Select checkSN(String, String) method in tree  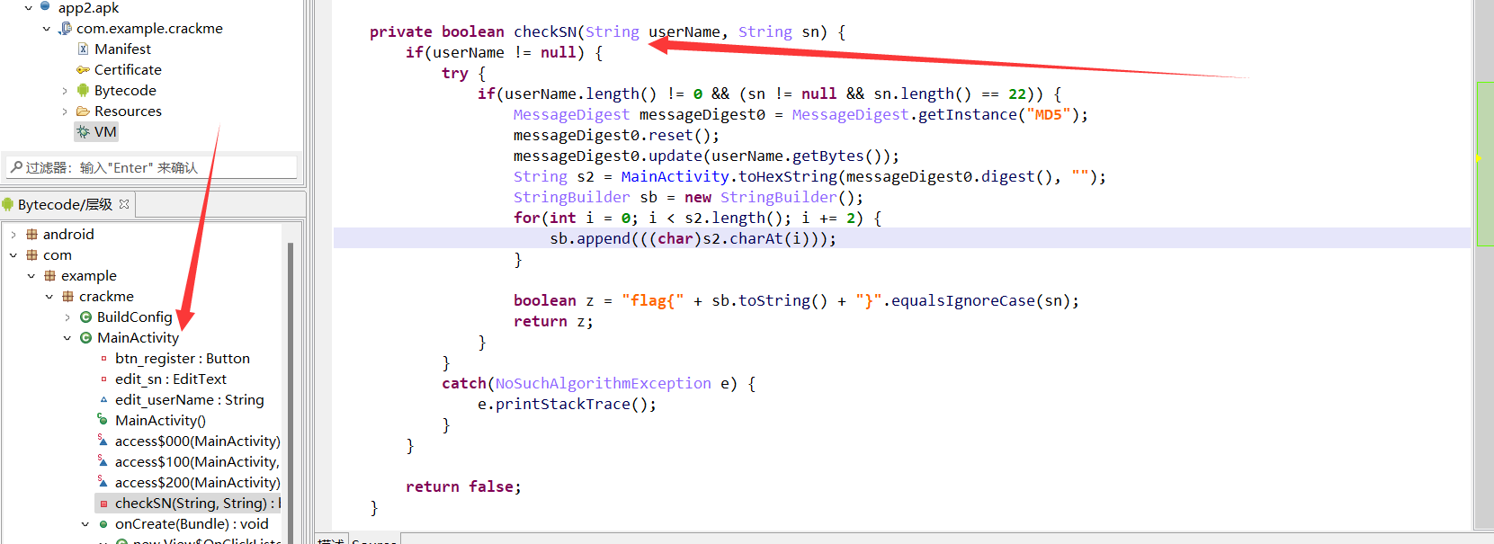pos(190,504)
